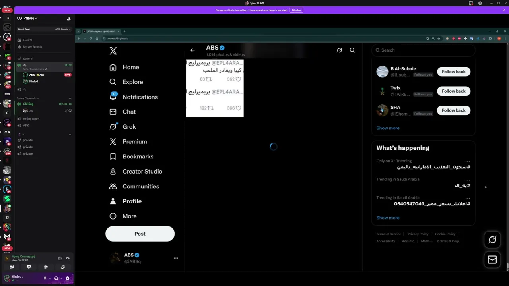The image size is (509, 286).
Task: Go to Home in X sidebar
Action: click(124, 67)
